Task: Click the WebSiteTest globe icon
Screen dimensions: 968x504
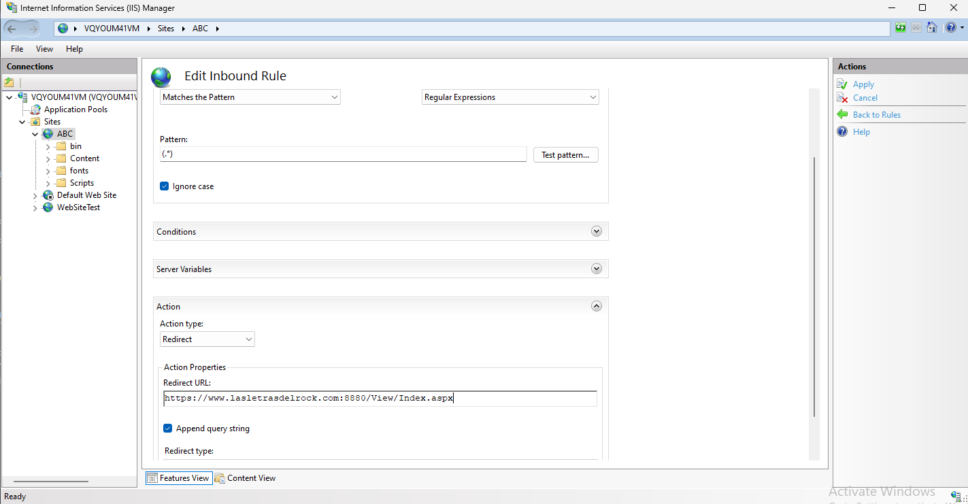Action: tap(48, 207)
